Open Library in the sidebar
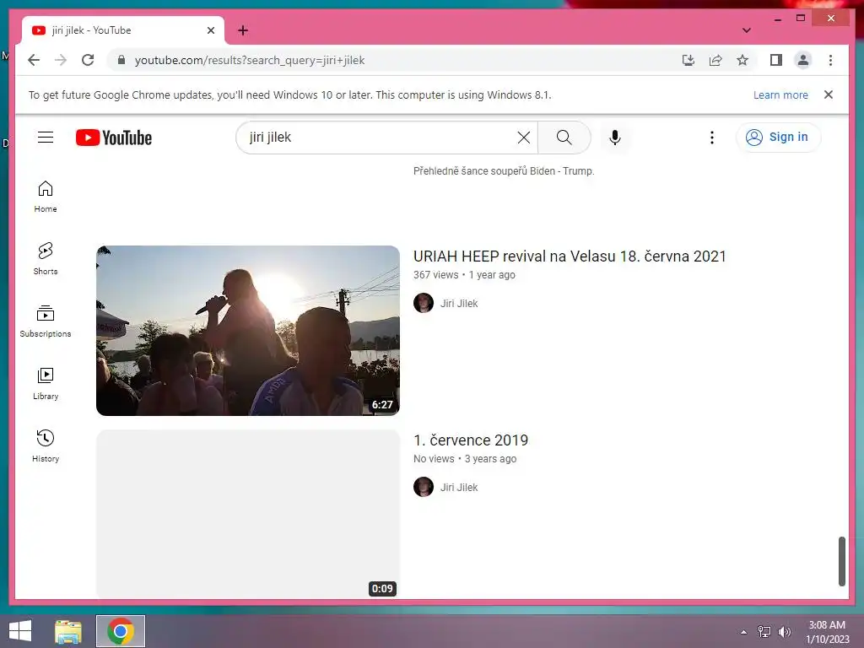864x648 pixels. [46, 384]
